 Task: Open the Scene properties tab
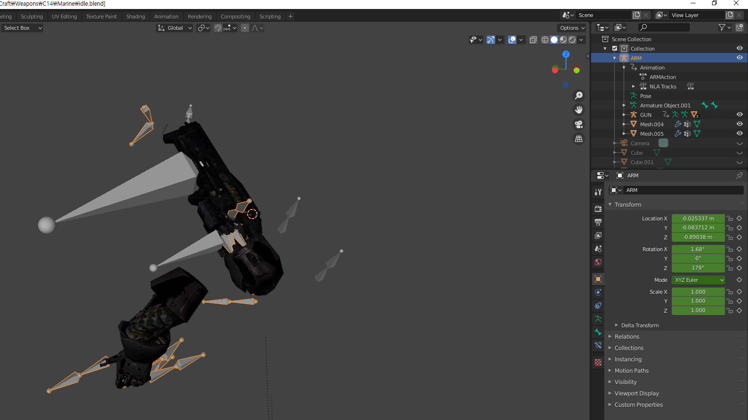click(x=598, y=248)
